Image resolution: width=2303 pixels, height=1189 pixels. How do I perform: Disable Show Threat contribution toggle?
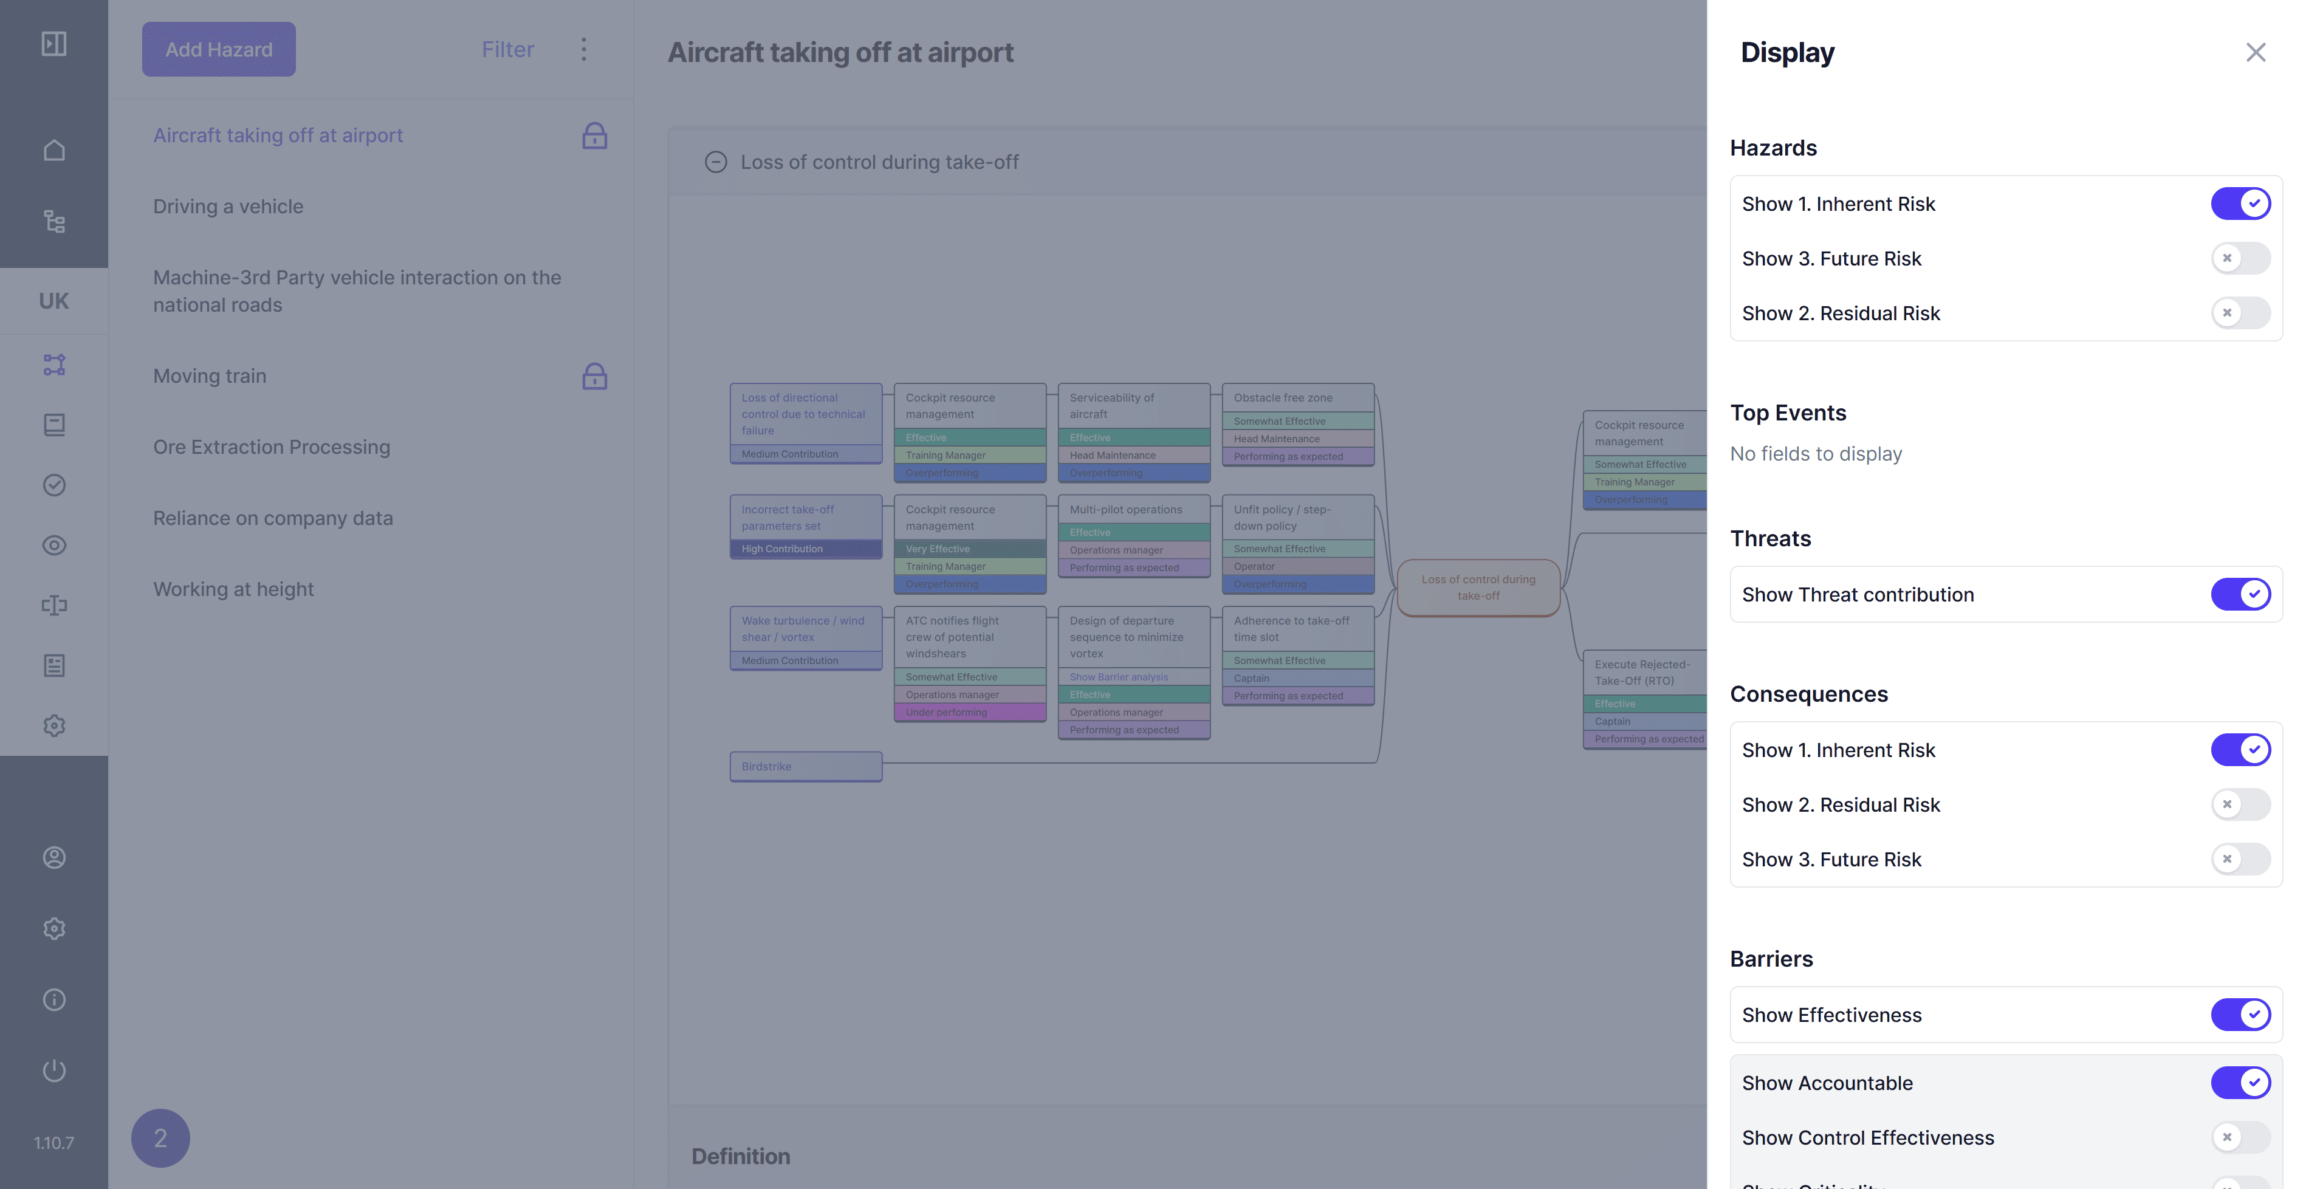pyautogui.click(x=2240, y=594)
